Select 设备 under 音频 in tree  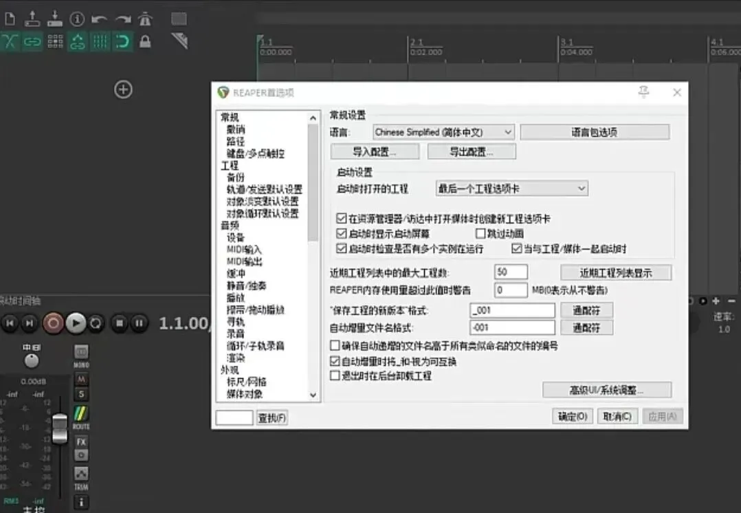(235, 237)
